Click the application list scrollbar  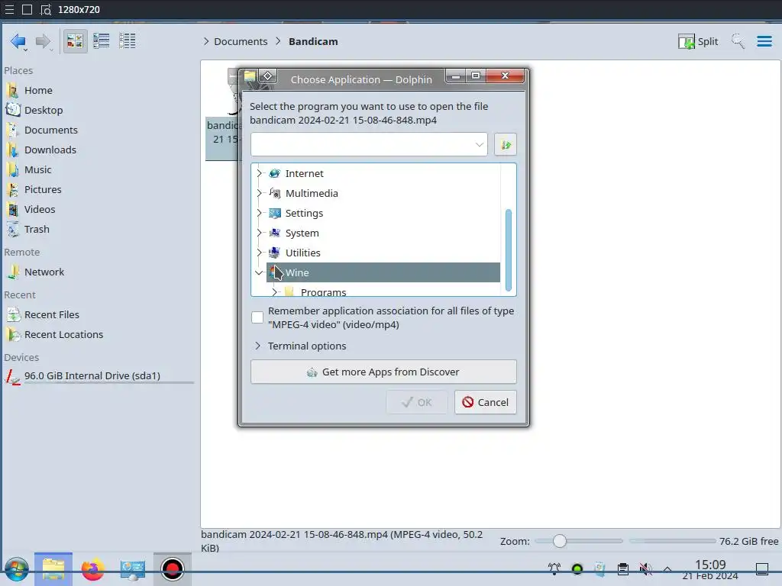508,250
